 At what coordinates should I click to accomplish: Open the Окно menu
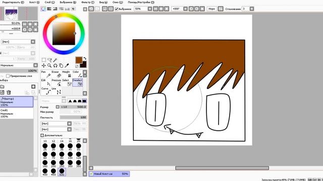click(118, 2)
